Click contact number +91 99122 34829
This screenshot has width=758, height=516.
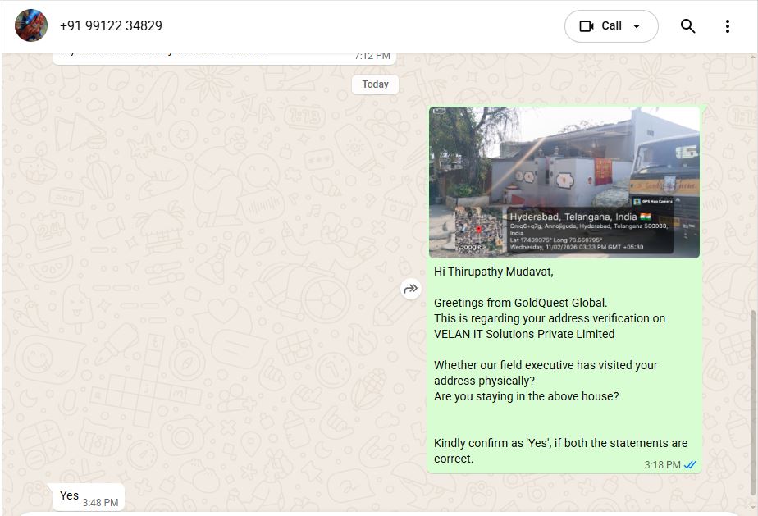(111, 25)
